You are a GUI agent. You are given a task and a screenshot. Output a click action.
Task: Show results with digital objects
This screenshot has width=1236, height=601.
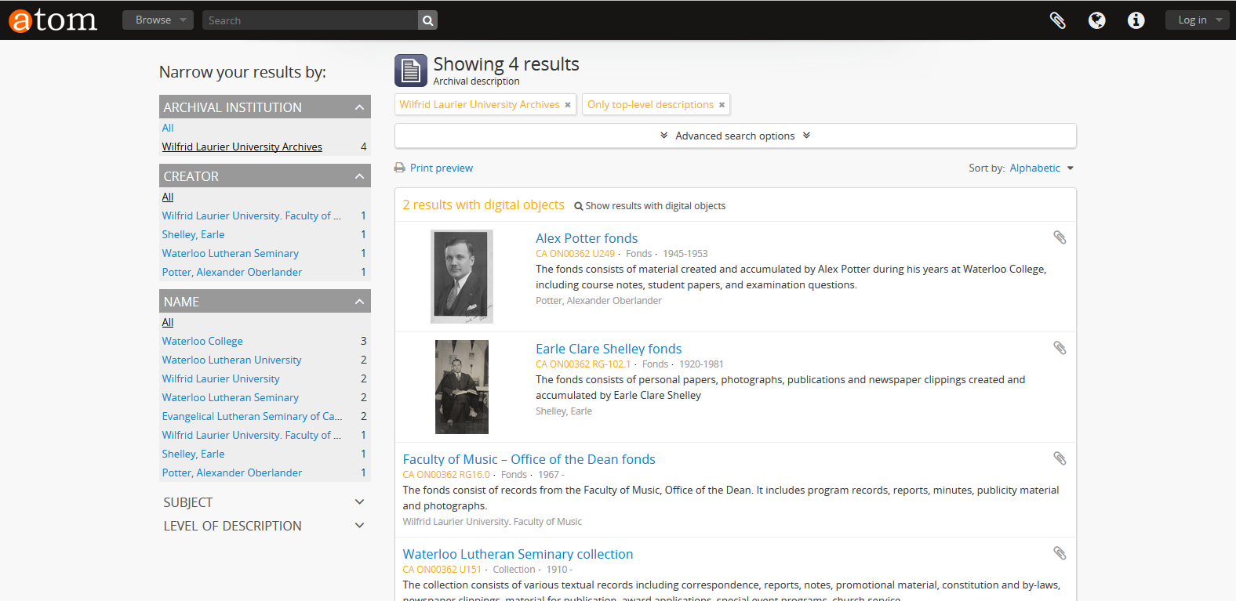(649, 206)
